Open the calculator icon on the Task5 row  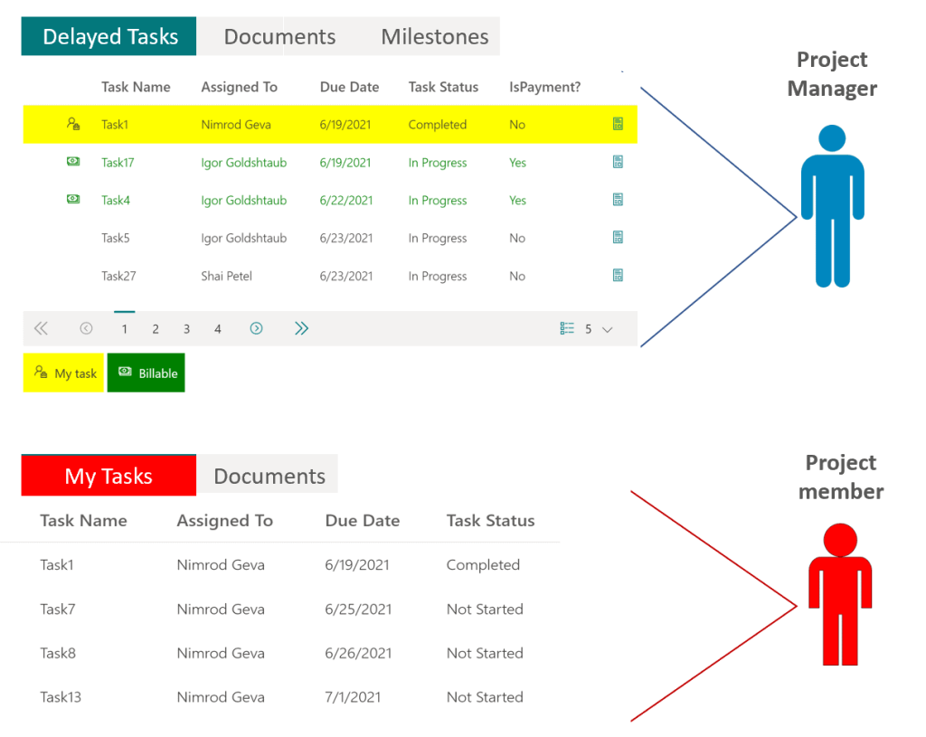coord(618,238)
